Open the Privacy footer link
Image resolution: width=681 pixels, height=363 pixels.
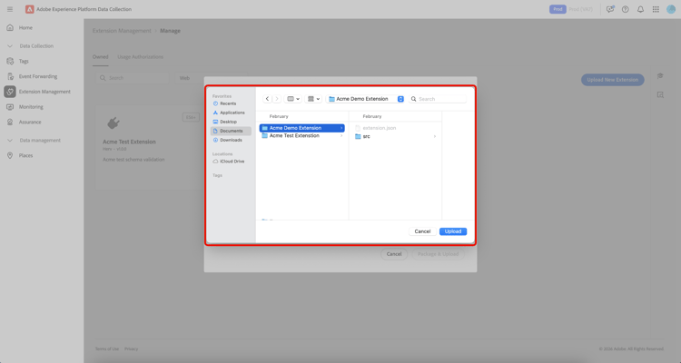[x=131, y=349]
